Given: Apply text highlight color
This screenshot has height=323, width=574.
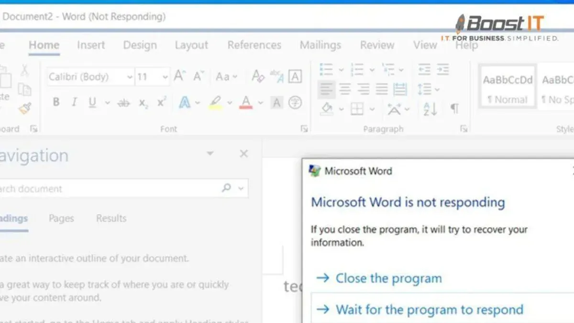Looking at the screenshot, I should [215, 102].
